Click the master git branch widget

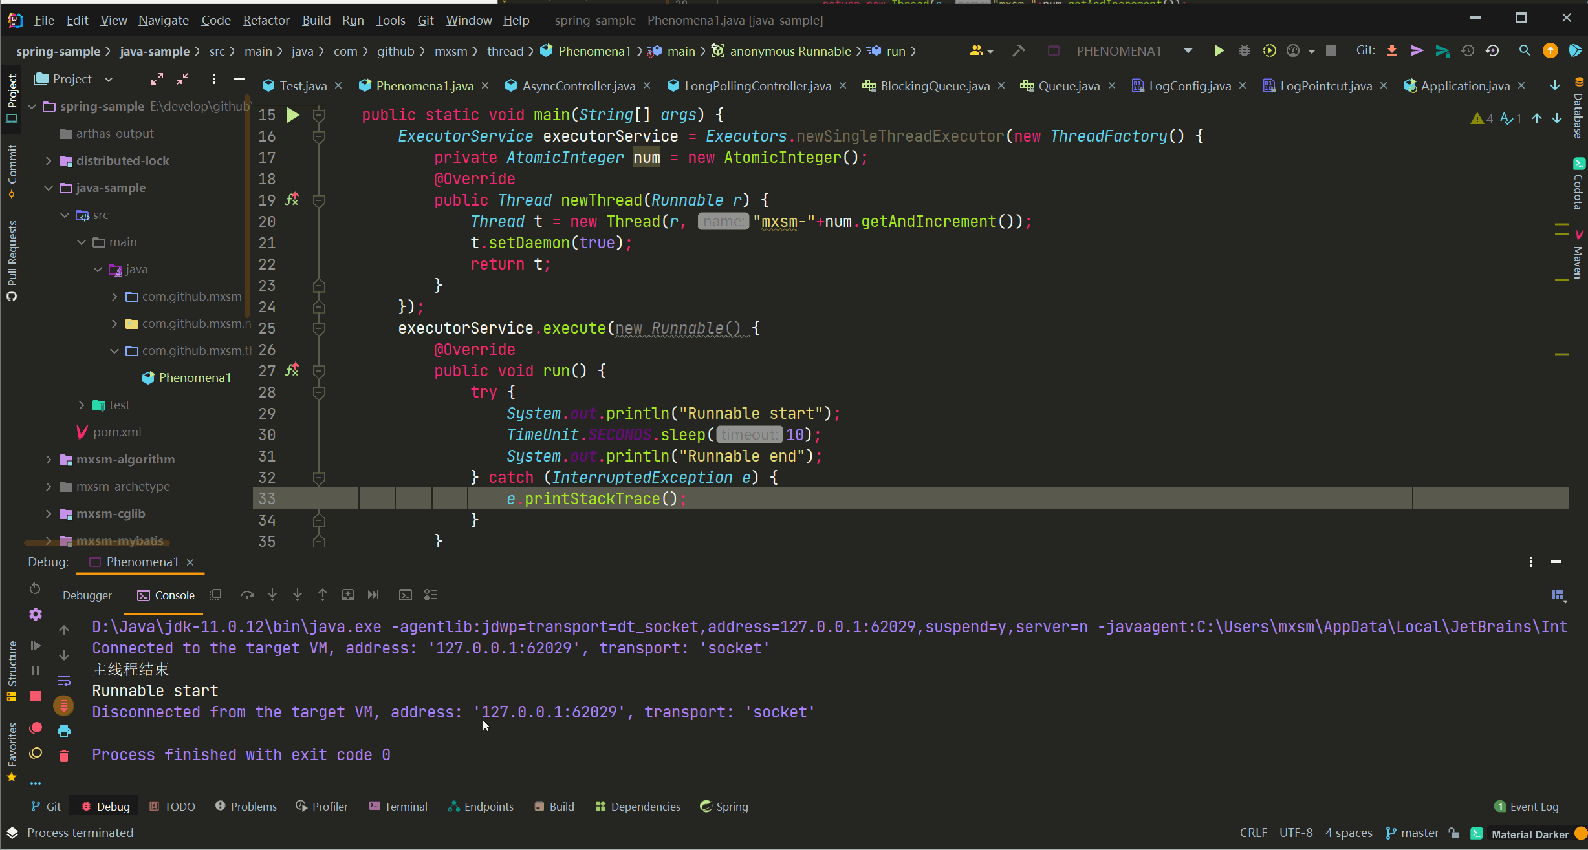(x=1413, y=833)
